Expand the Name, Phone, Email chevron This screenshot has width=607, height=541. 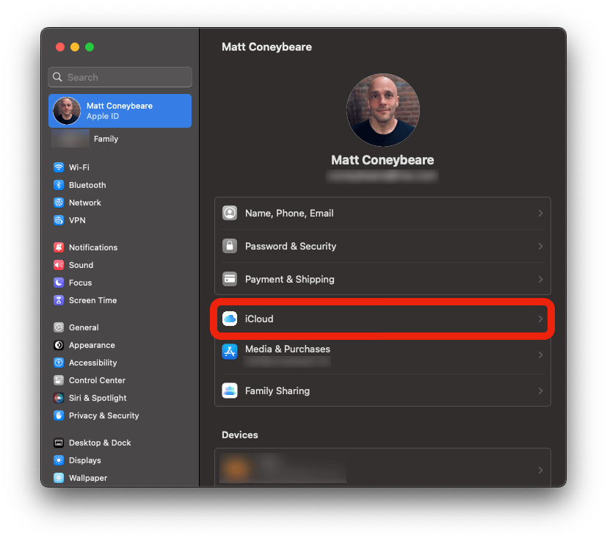click(x=540, y=214)
